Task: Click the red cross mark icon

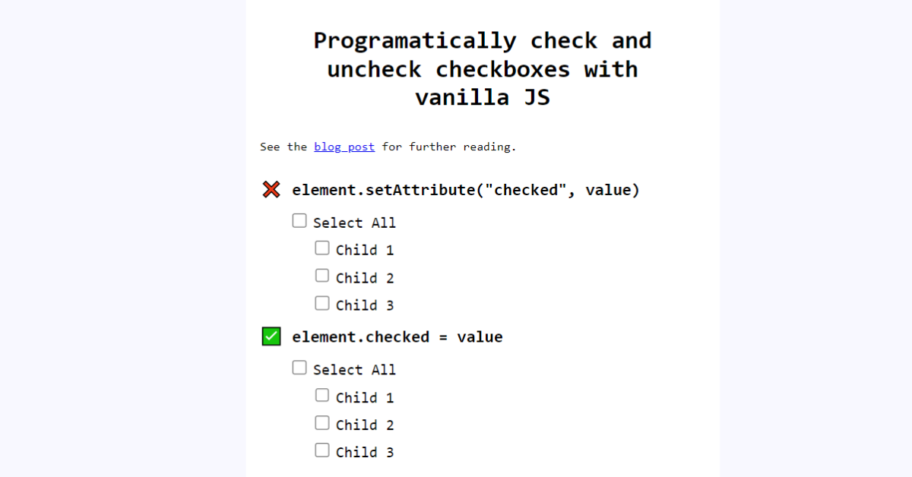Action: 271,190
